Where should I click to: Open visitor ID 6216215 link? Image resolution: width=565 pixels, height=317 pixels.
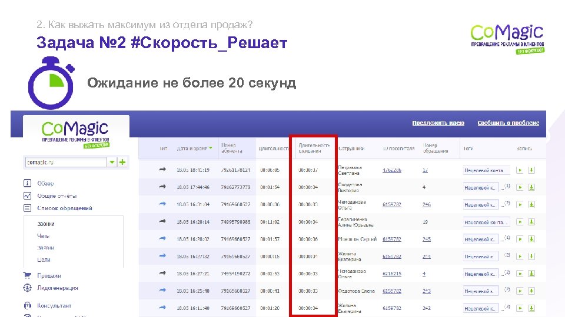(x=392, y=274)
